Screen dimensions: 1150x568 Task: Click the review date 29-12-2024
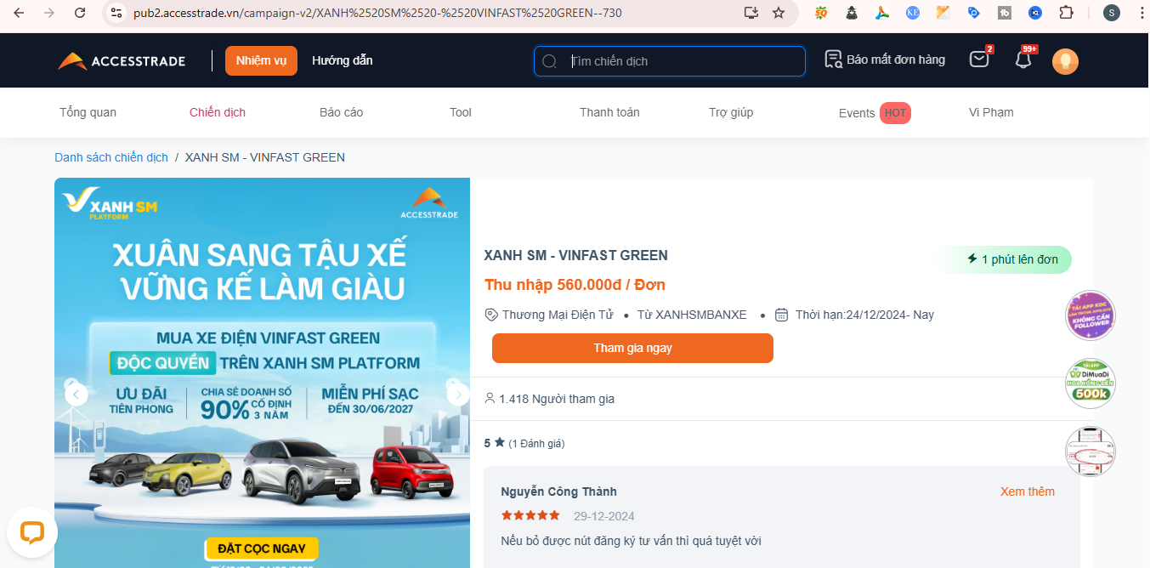point(604,516)
